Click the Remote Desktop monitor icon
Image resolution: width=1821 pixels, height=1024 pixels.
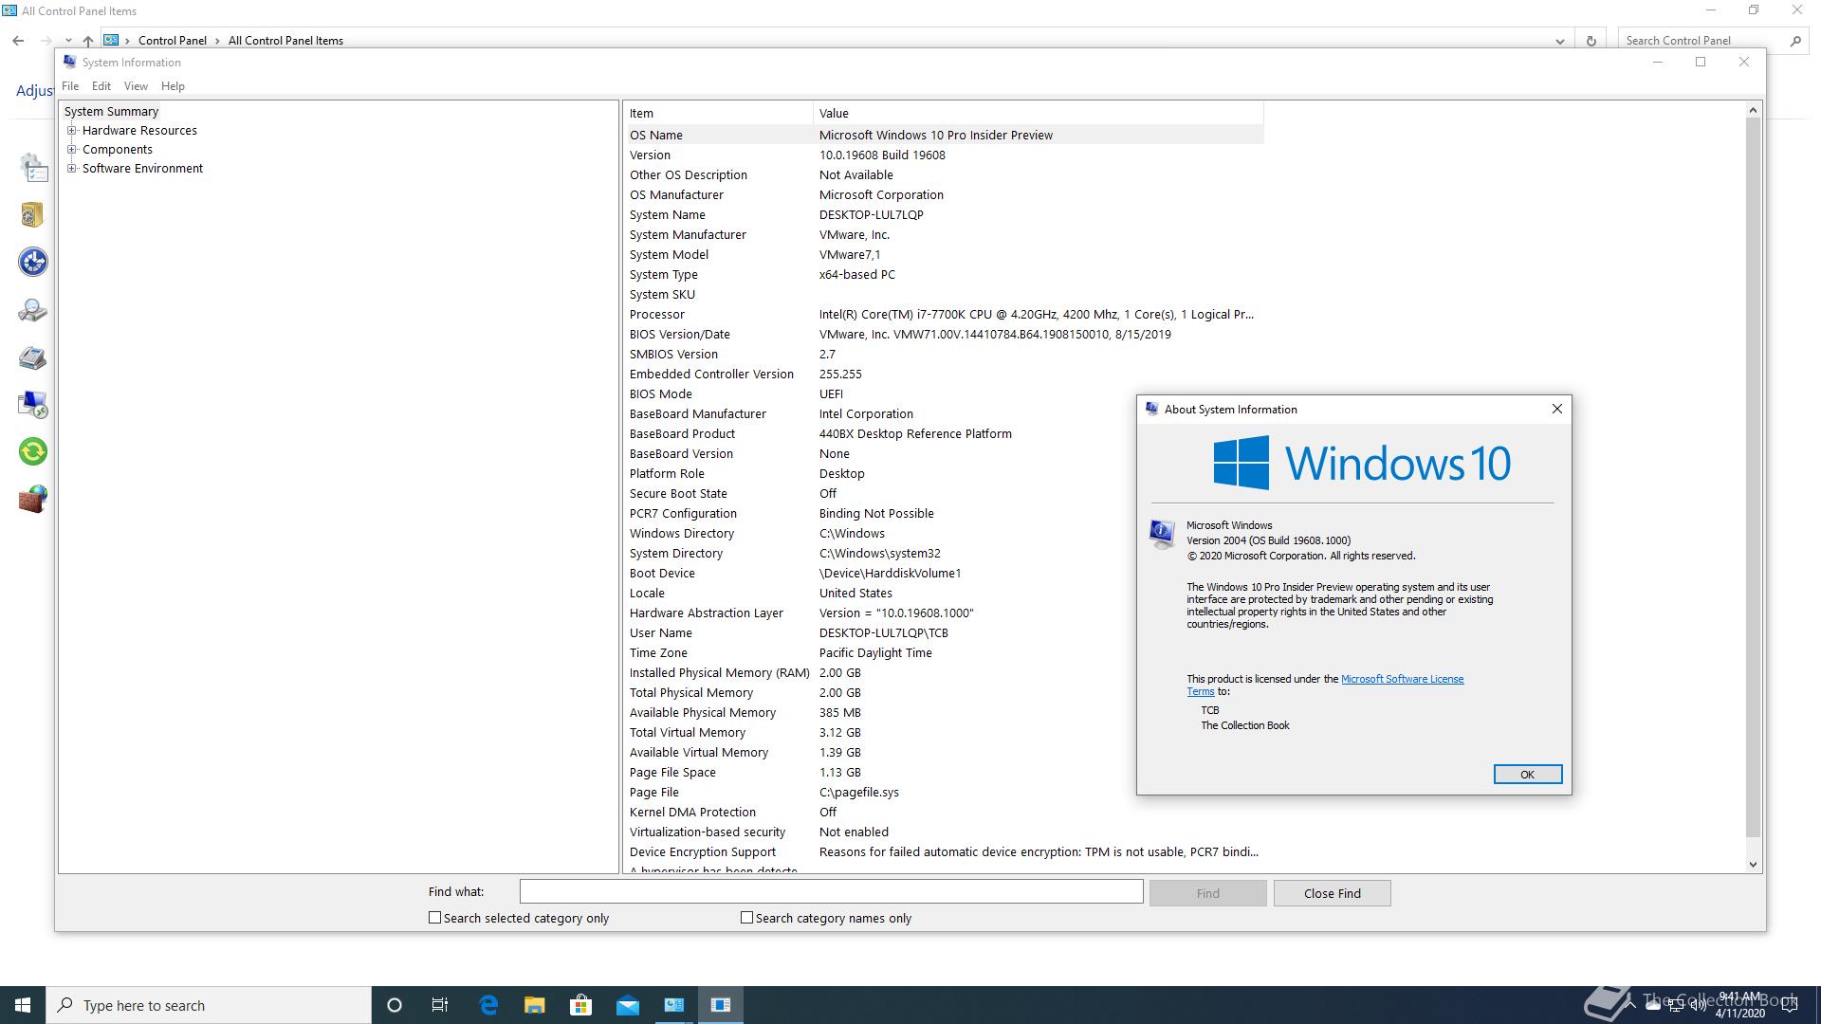(32, 404)
